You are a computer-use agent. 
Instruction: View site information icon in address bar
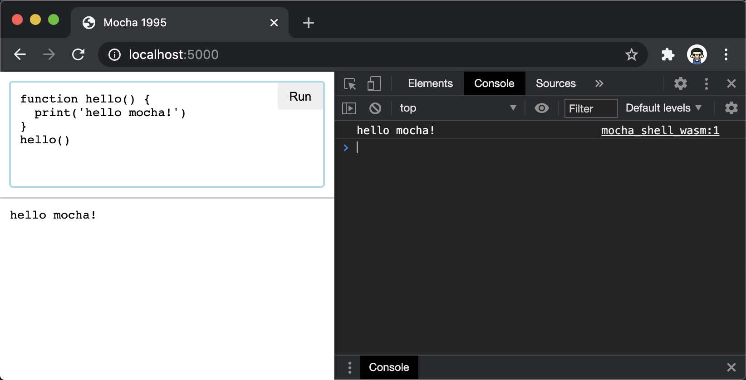[x=114, y=55]
